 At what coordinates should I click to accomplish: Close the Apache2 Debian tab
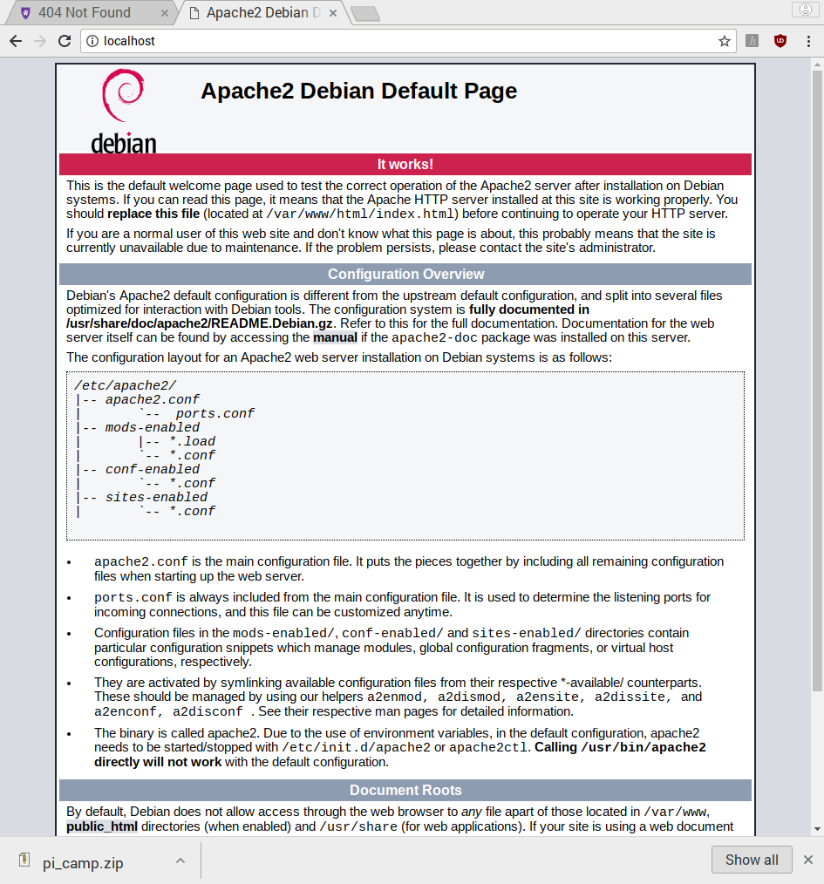coord(333,13)
